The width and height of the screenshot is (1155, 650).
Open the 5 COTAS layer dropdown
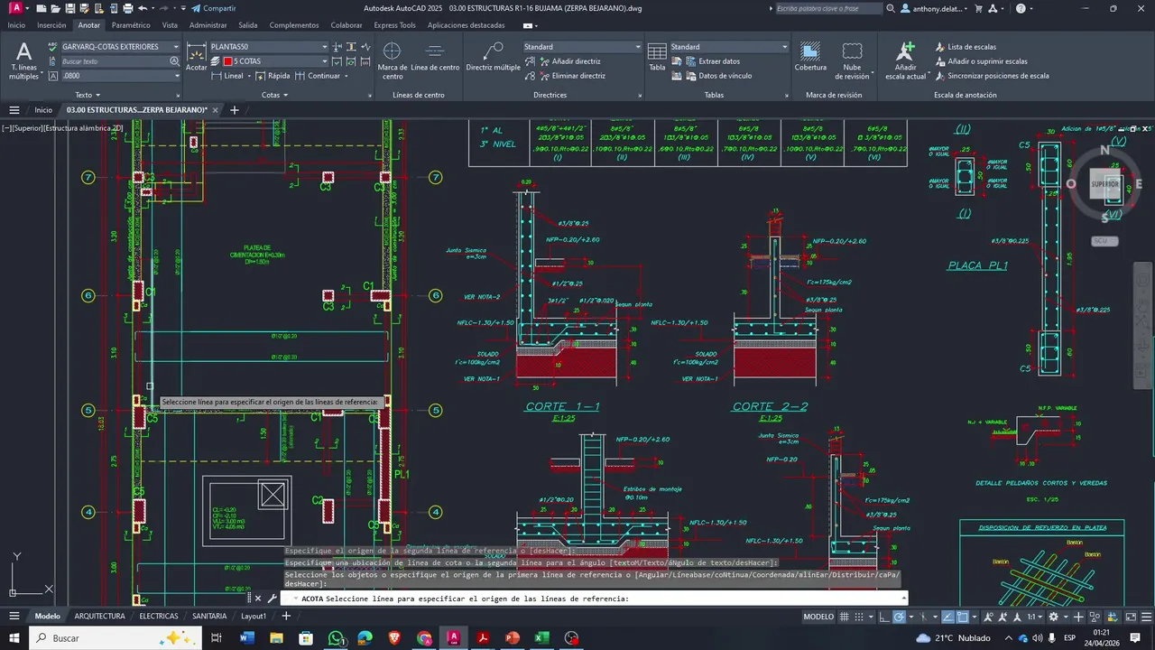tap(325, 61)
